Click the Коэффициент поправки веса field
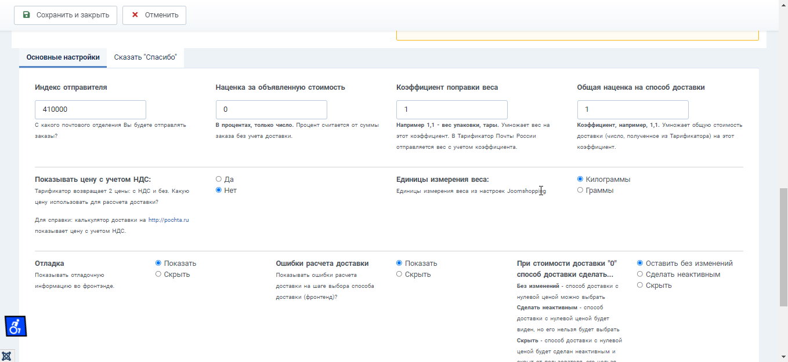The image size is (788, 362). click(452, 109)
